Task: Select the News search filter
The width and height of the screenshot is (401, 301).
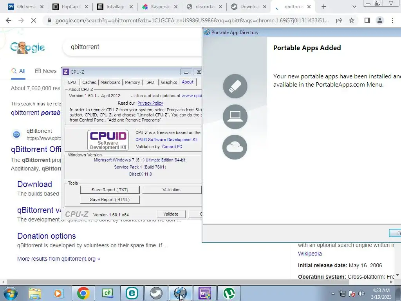Action: click(46, 71)
